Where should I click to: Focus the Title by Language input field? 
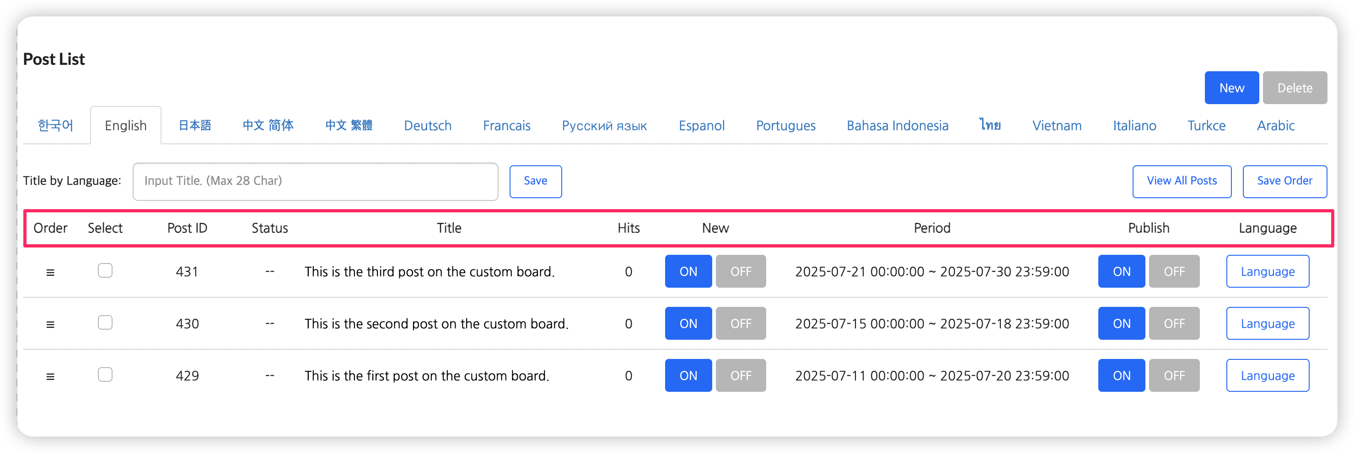[x=315, y=181]
